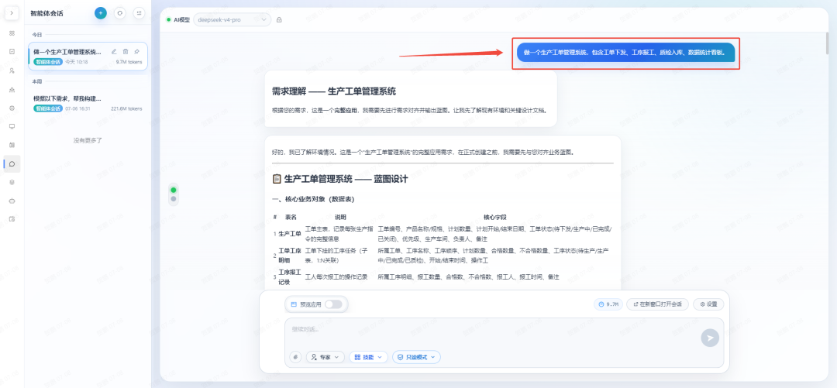Click the 9.7M tokens count in conversation list
Viewport: 837px width, 388px height.
tap(129, 62)
